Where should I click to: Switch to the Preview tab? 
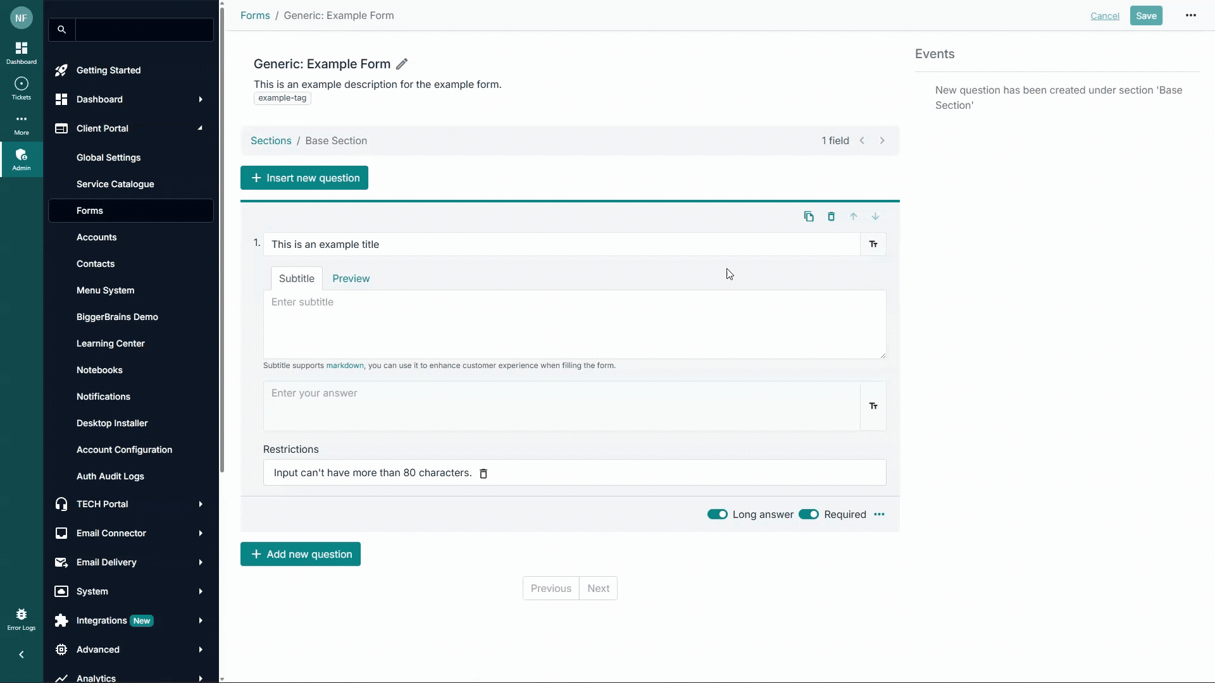351,279
